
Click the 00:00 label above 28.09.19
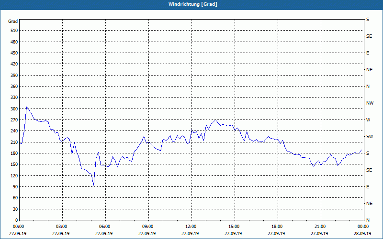coord(362,227)
